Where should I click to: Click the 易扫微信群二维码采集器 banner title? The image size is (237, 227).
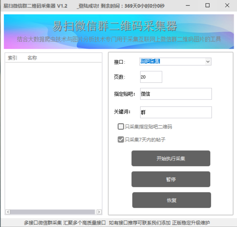tap(115, 26)
